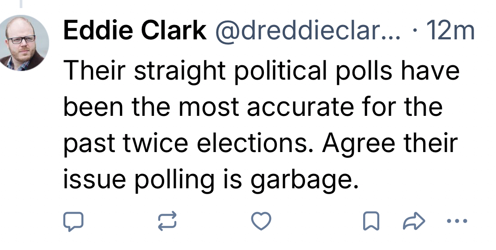Viewport: 496px width, 250px height.
Task: Like the post with the heart icon
Action: point(261,221)
